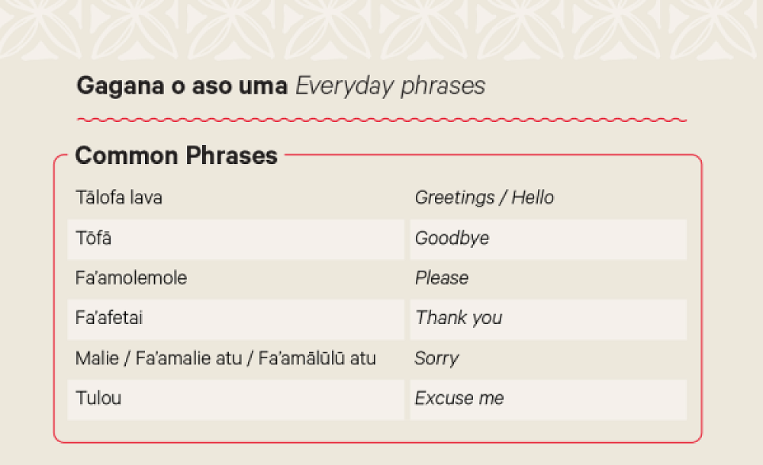Click the 'Greetings / Hello' translation
This screenshot has height=465, width=763.
tap(484, 198)
